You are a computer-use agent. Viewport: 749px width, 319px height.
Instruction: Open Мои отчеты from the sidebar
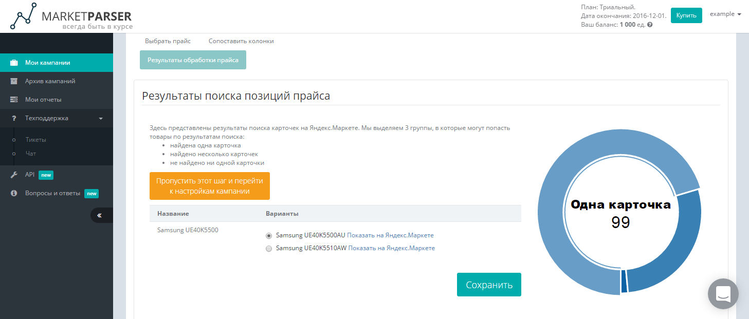[x=13, y=99]
